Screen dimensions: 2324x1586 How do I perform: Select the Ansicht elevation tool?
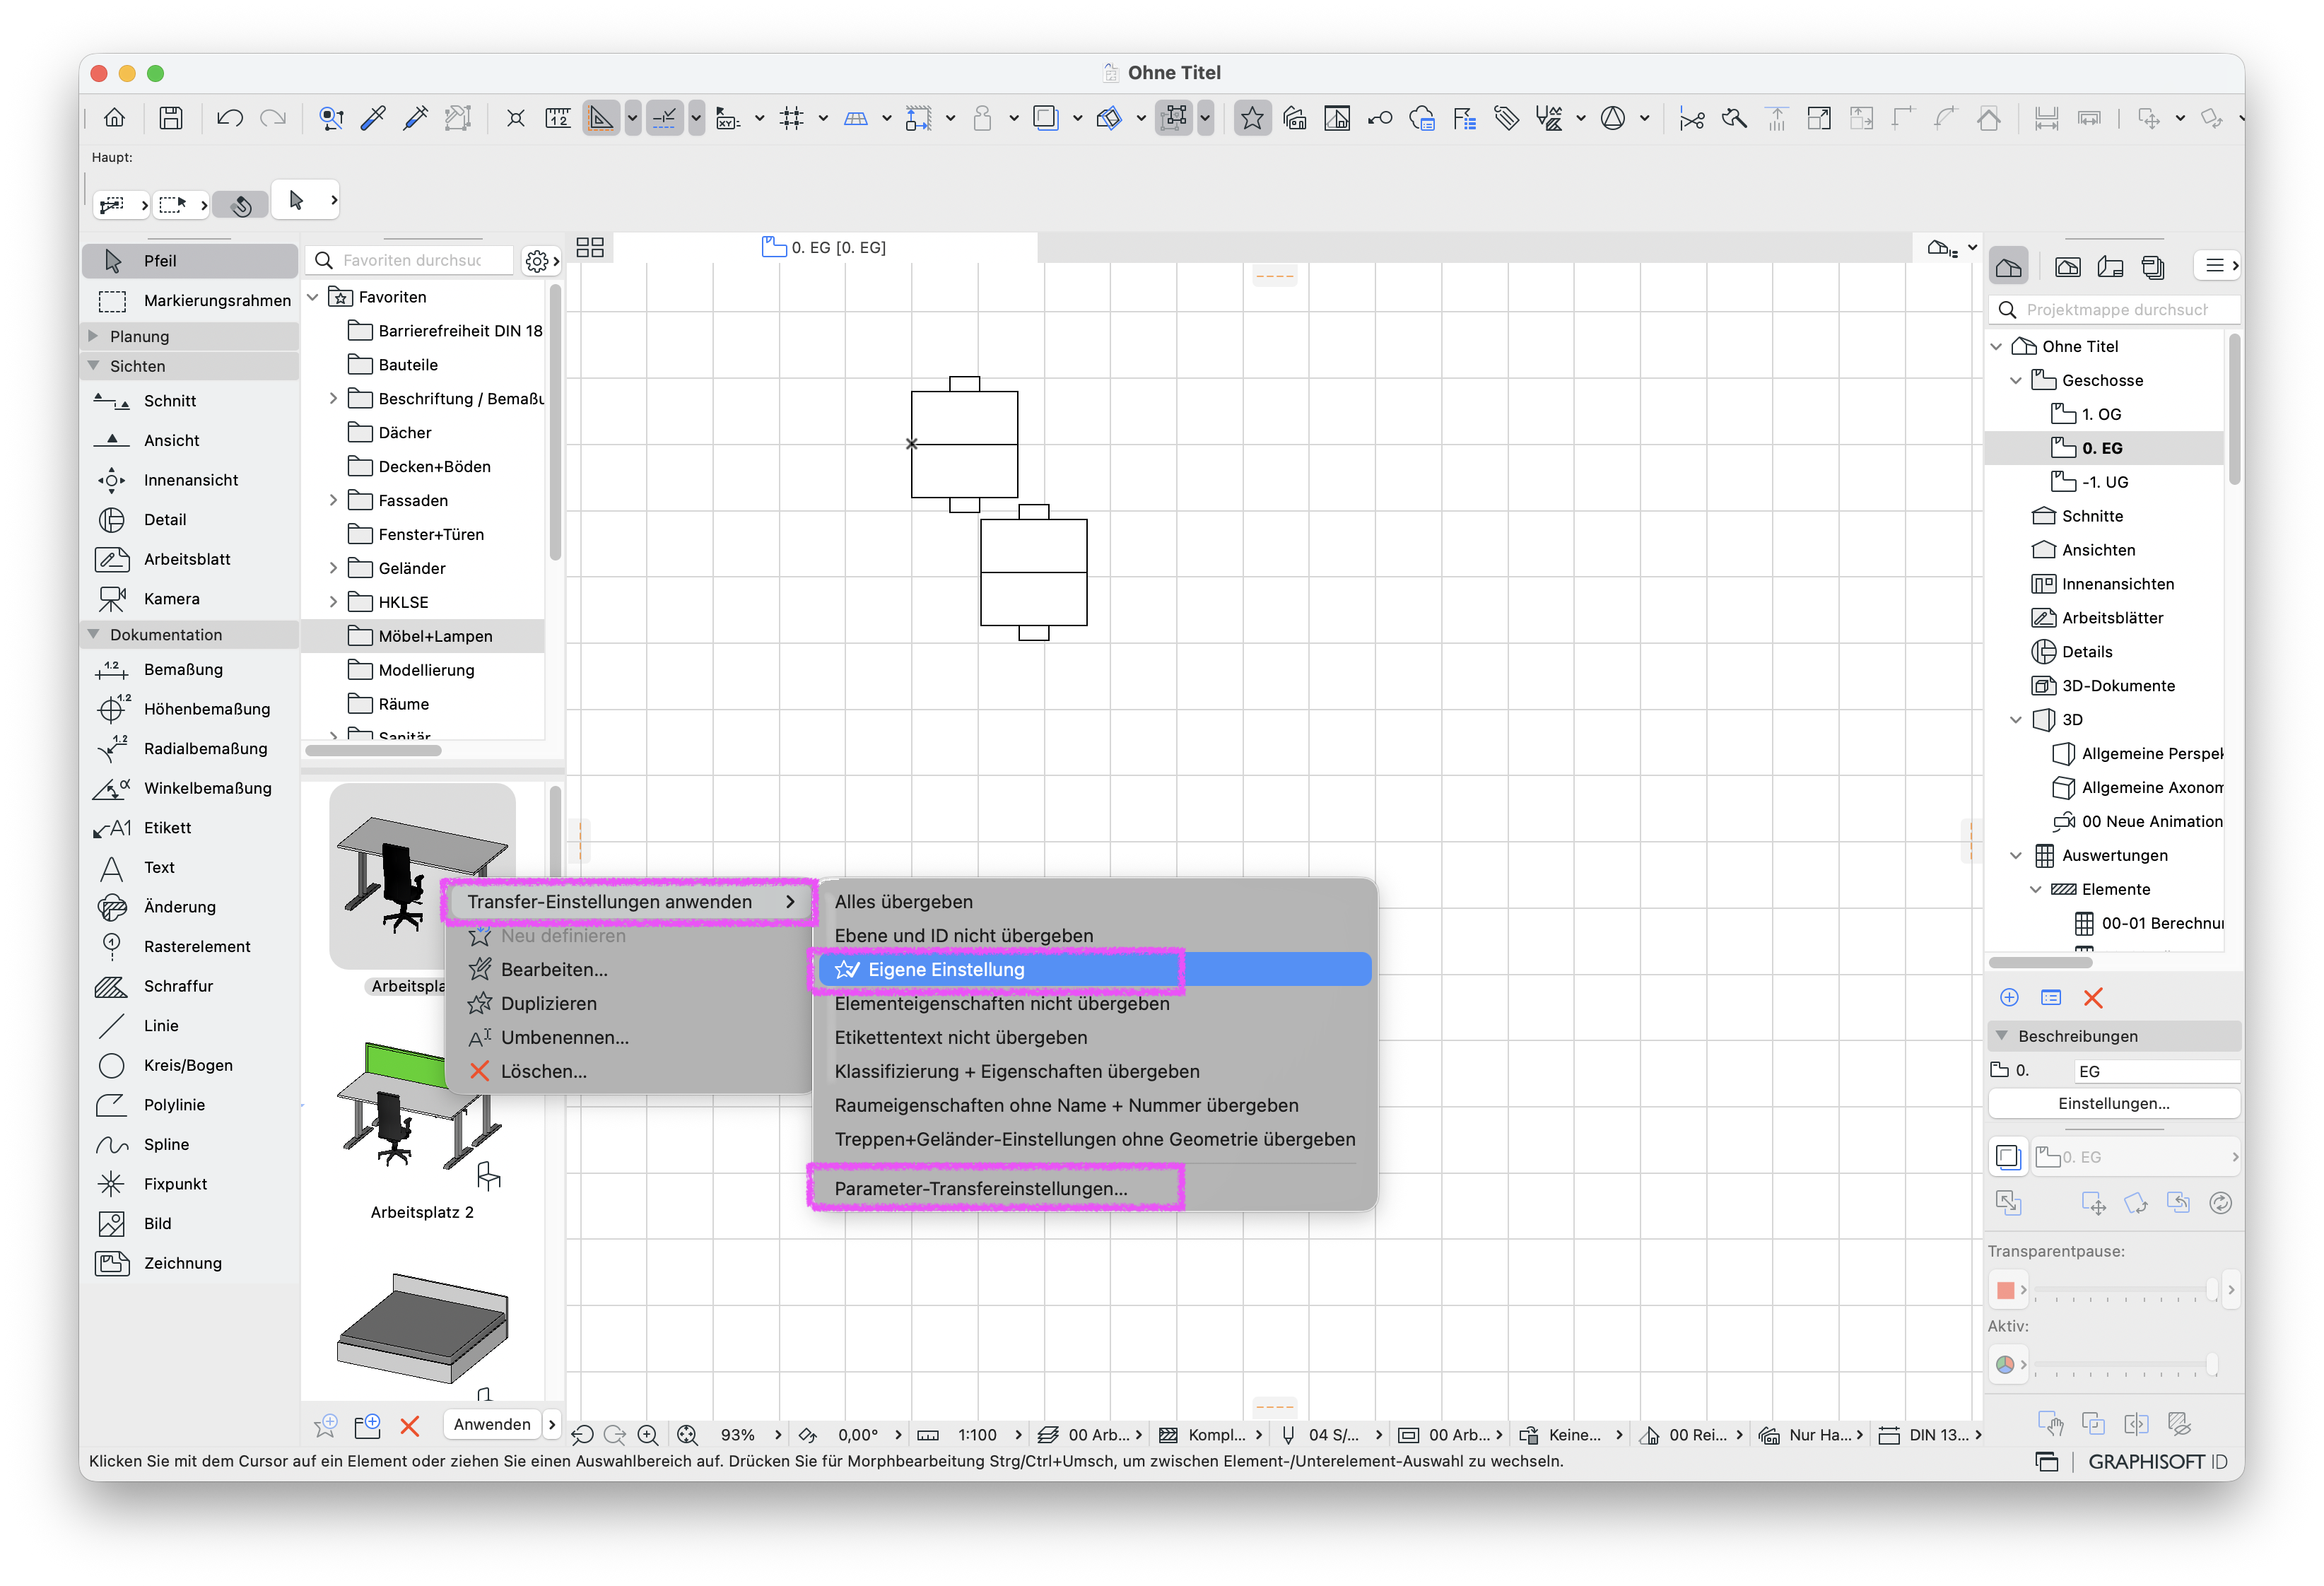point(190,440)
